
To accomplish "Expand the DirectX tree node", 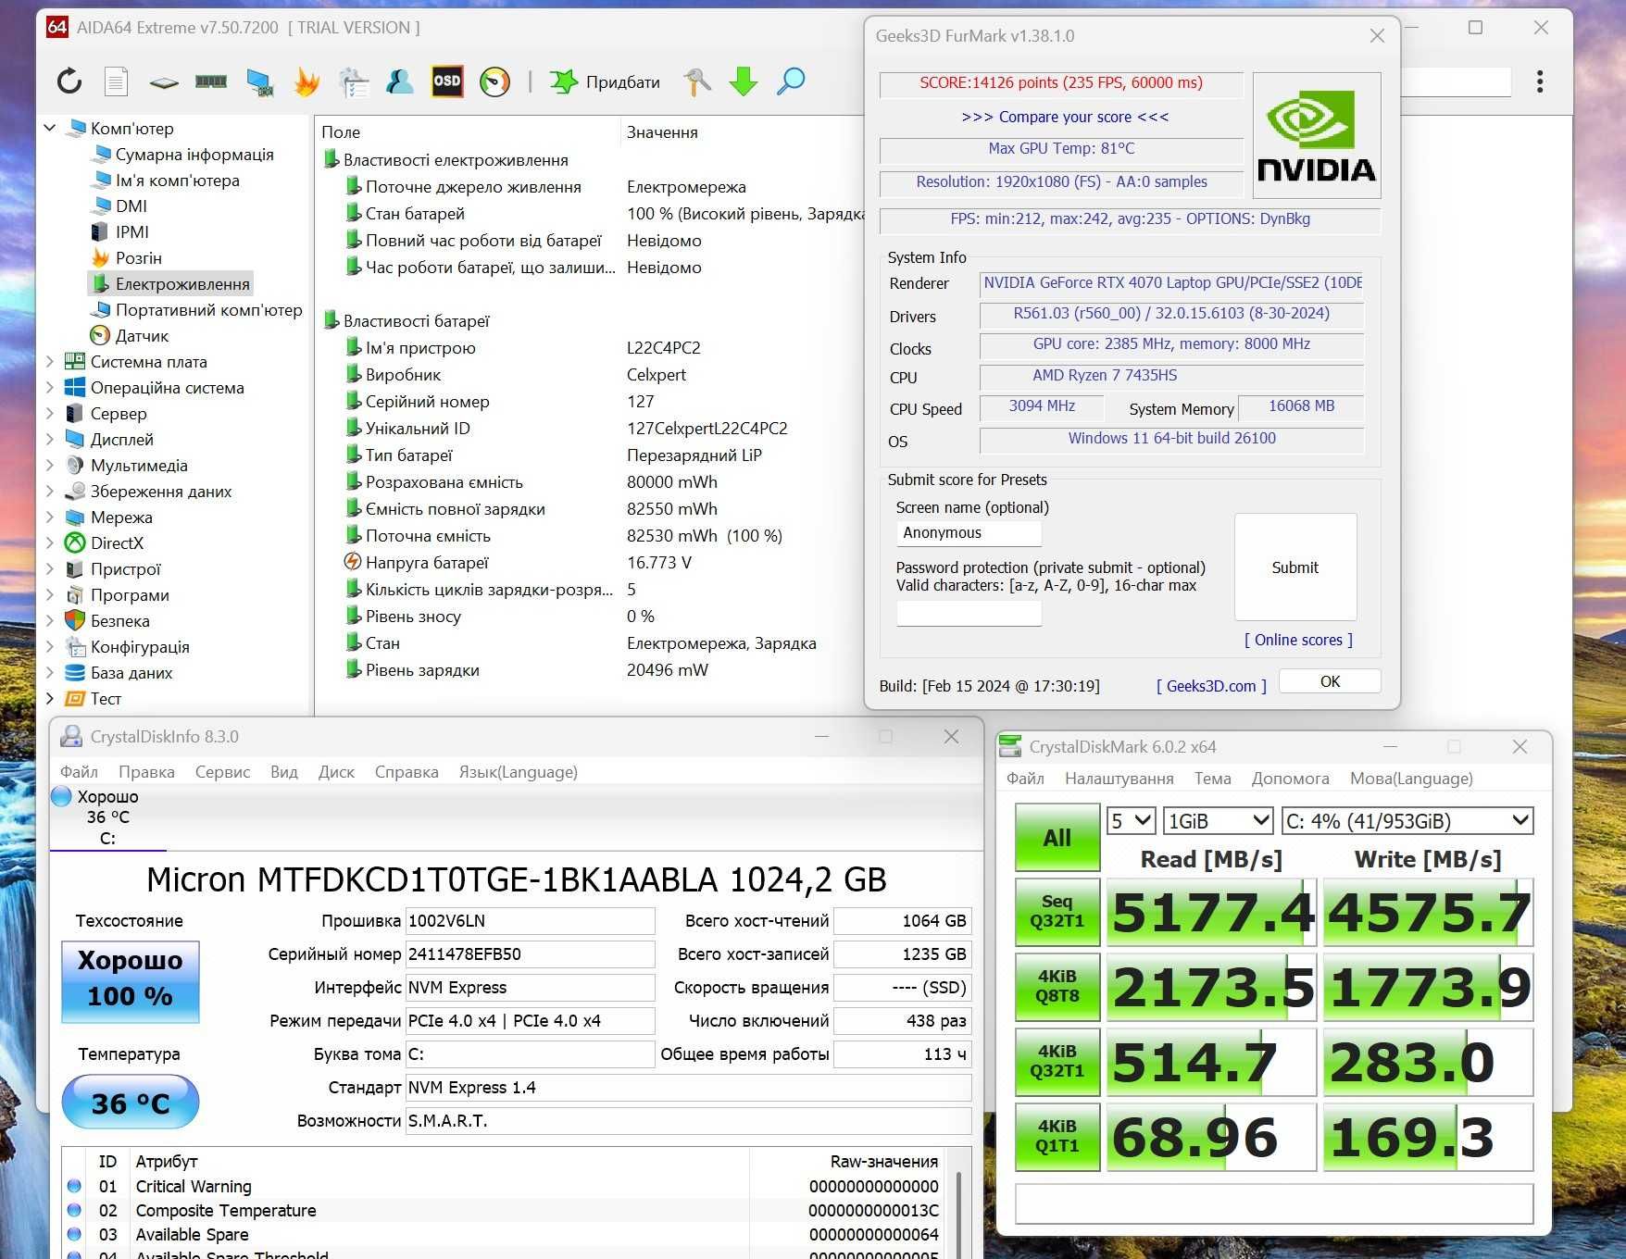I will pos(49,542).
